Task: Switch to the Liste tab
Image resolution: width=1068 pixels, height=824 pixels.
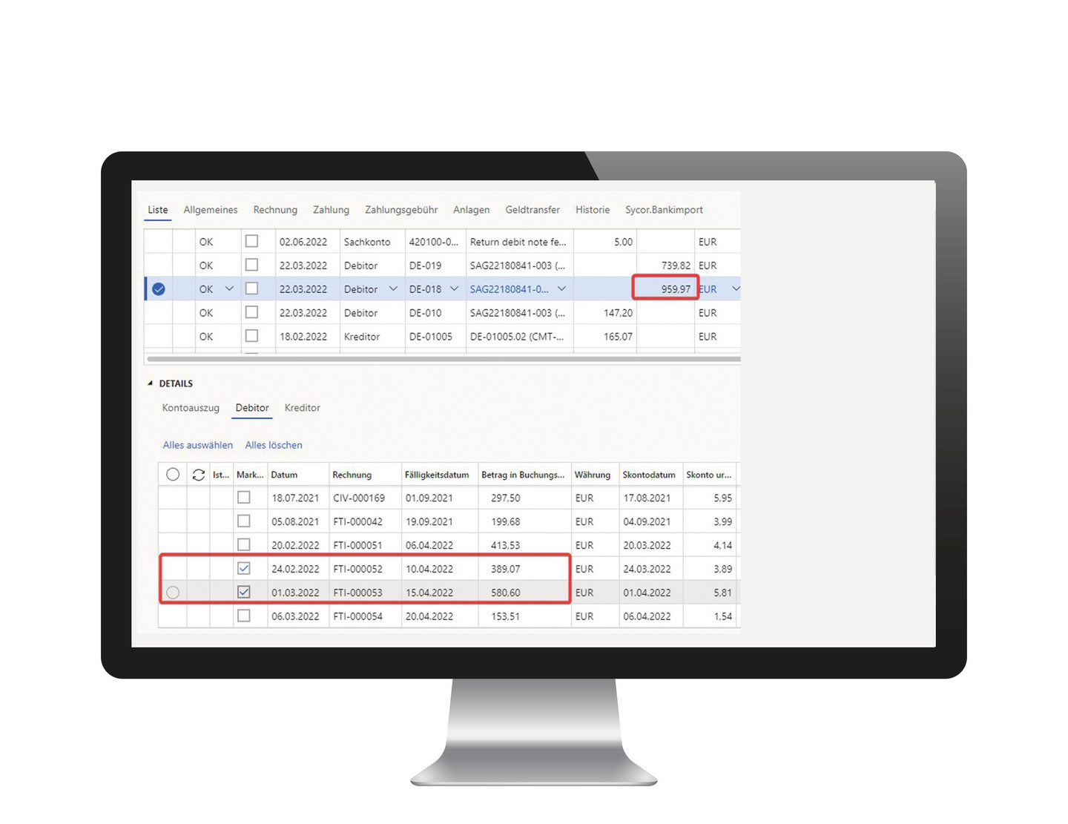Action: (x=158, y=210)
